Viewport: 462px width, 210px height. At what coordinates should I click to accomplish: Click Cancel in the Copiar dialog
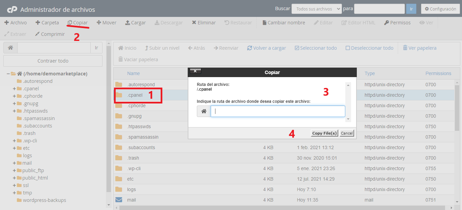pos(347,133)
